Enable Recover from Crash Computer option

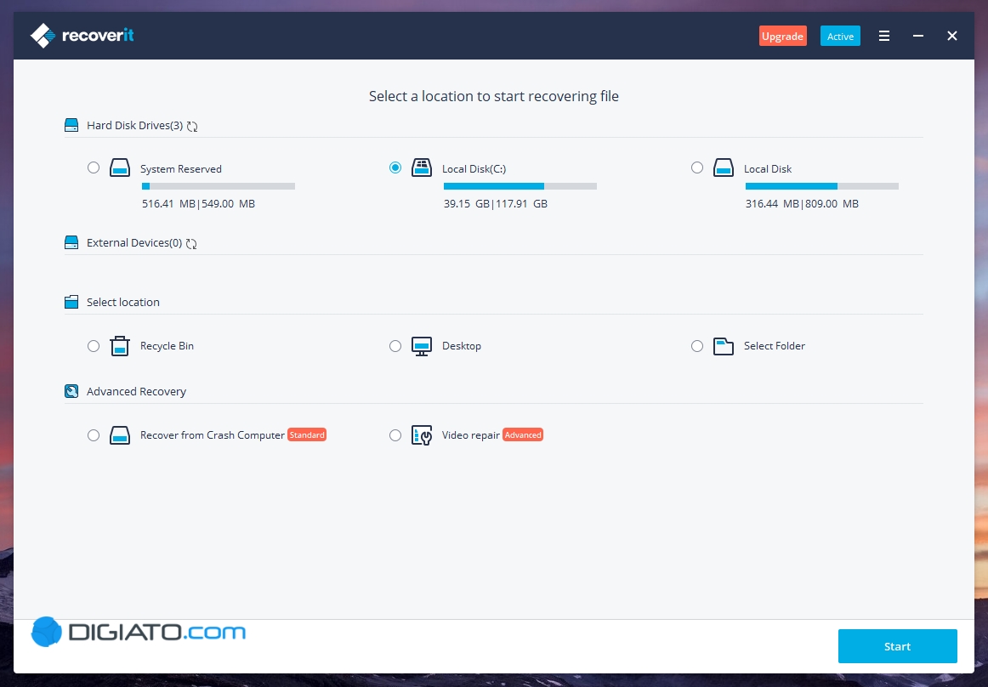click(94, 435)
